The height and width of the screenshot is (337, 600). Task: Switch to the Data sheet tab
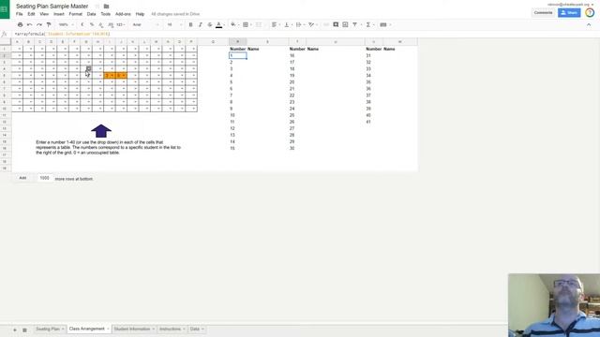click(x=195, y=329)
